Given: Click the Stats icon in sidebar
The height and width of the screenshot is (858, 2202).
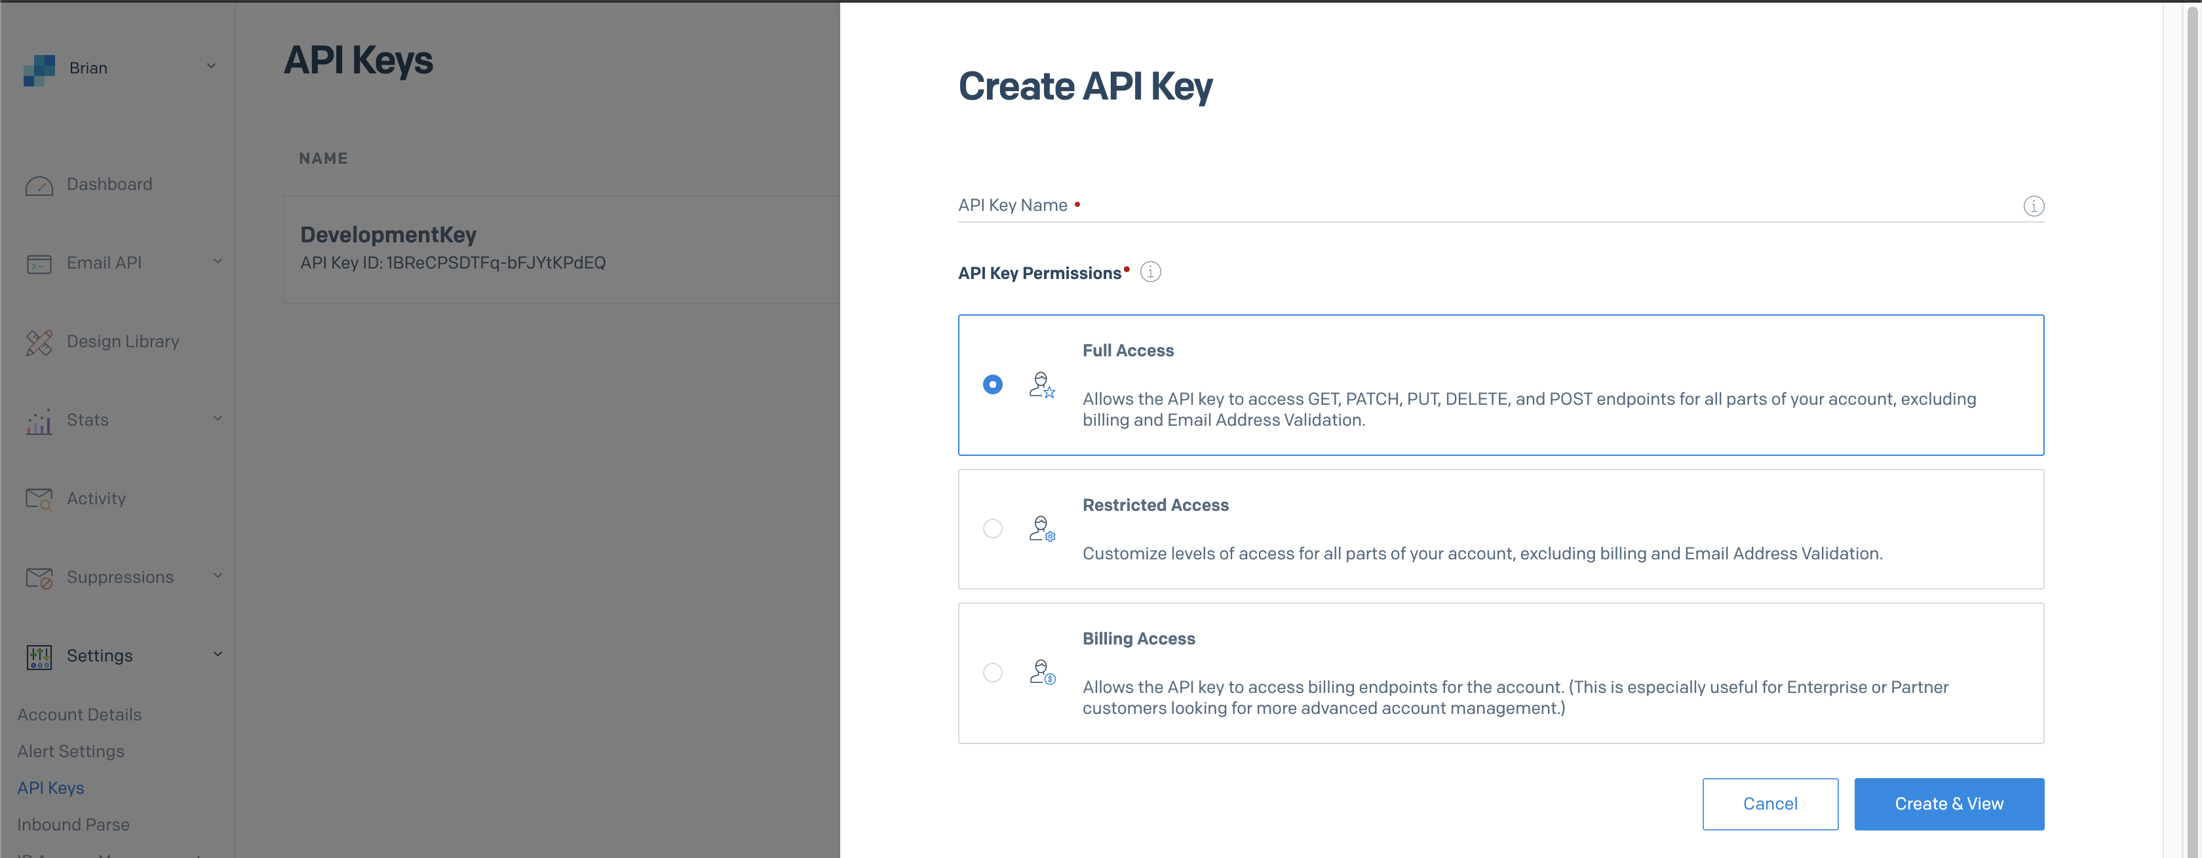Looking at the screenshot, I should 41,419.
